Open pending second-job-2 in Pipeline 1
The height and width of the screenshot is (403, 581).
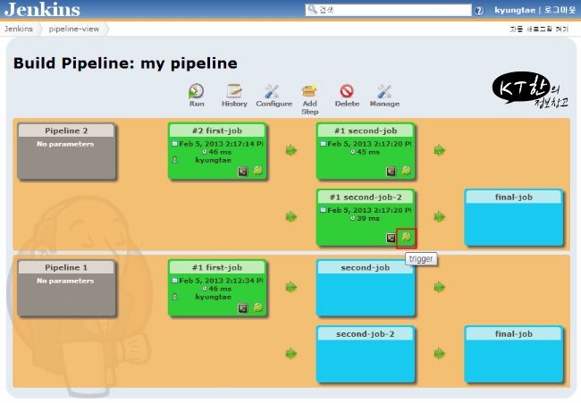pos(366,354)
